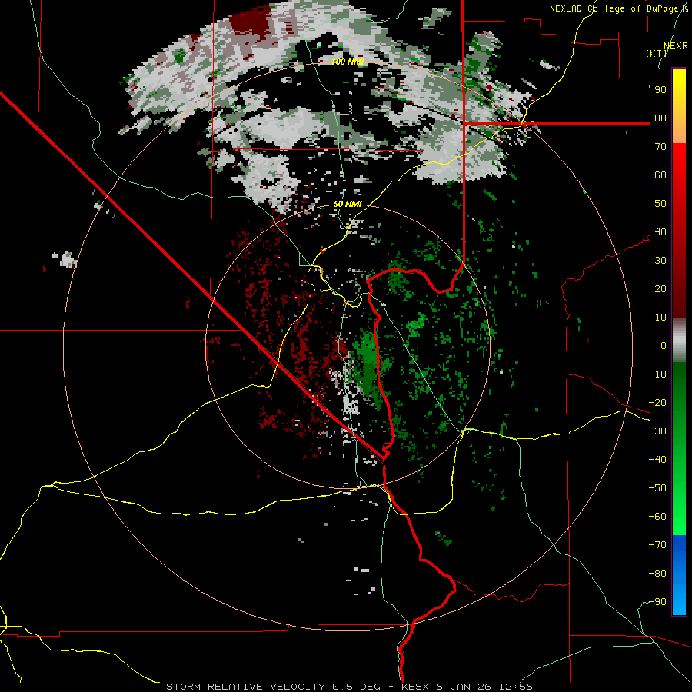Click the -80 scale value
The image size is (692, 692).
657,574
